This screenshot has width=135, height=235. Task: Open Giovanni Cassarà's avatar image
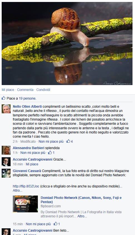[x=6, y=173]
